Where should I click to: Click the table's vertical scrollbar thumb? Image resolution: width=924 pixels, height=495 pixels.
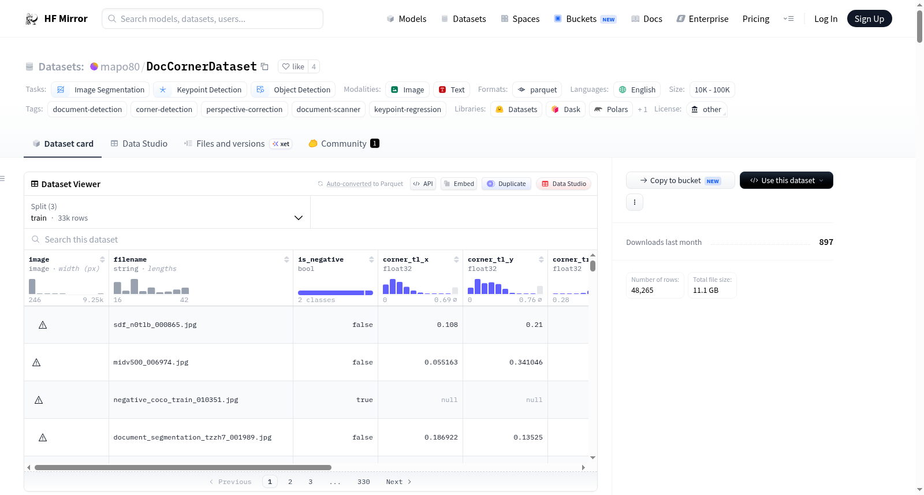[x=593, y=266]
